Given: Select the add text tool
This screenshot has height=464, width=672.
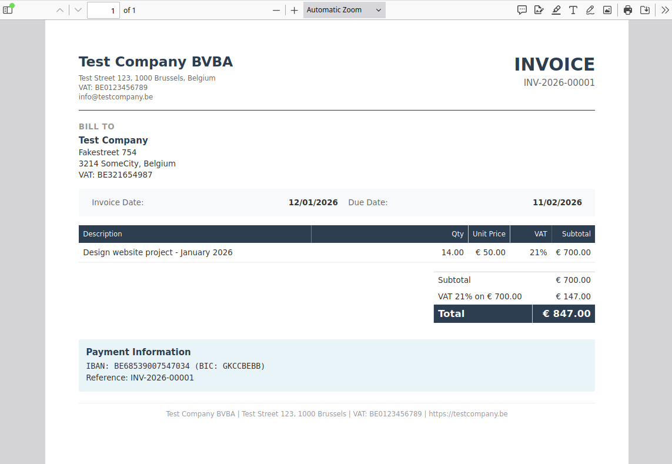Looking at the screenshot, I should 573,10.
